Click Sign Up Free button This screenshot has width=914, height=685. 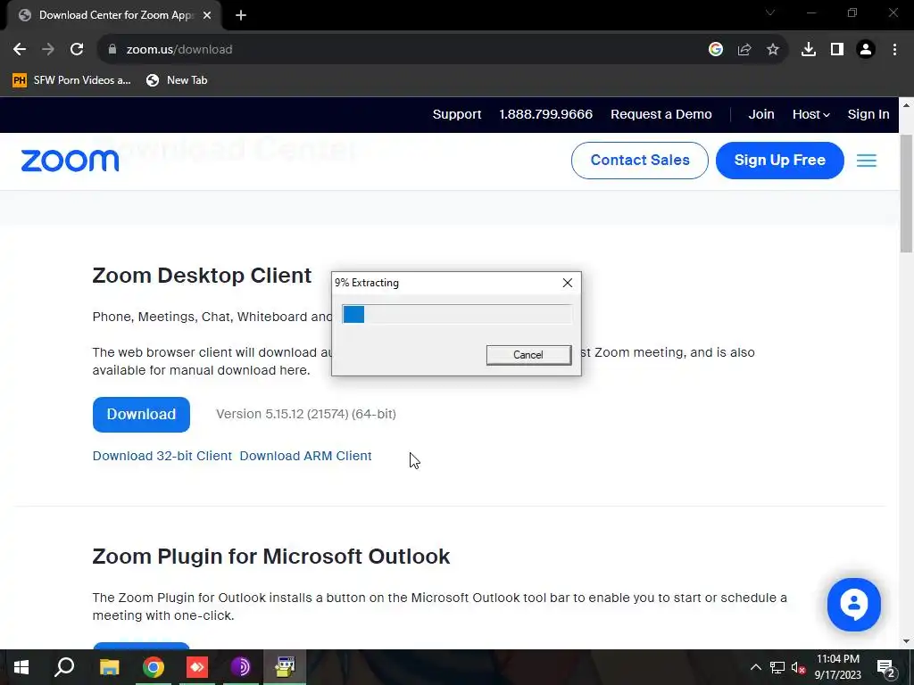point(779,161)
